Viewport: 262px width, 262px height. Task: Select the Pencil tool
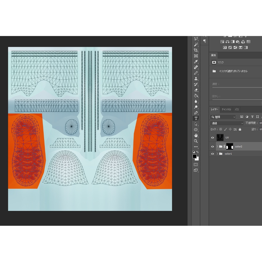pos(196,73)
